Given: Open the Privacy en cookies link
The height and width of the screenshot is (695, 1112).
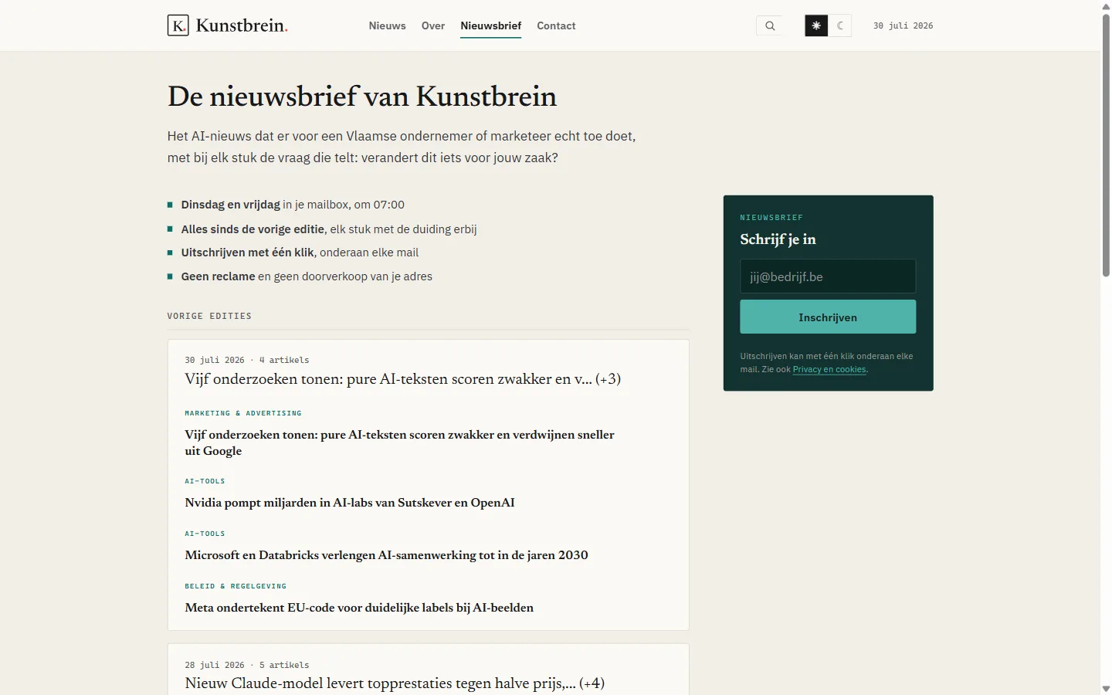Looking at the screenshot, I should pos(829,369).
